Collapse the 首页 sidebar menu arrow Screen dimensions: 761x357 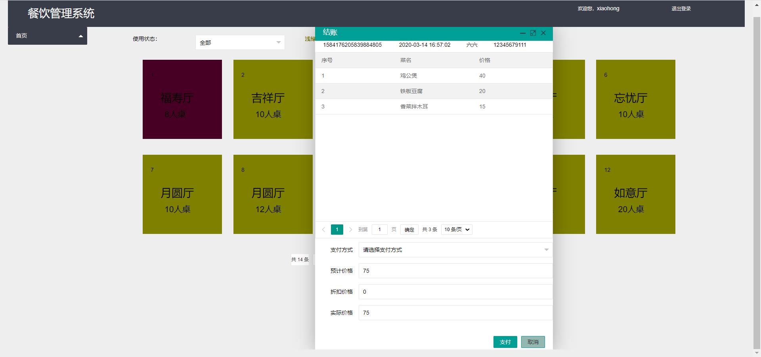click(81, 36)
